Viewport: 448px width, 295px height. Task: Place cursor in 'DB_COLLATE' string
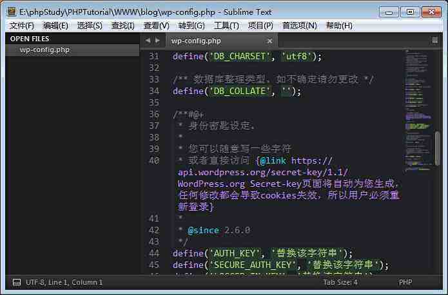(x=239, y=91)
